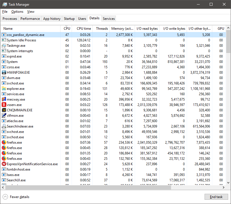Open the File menu

pos(5,12)
